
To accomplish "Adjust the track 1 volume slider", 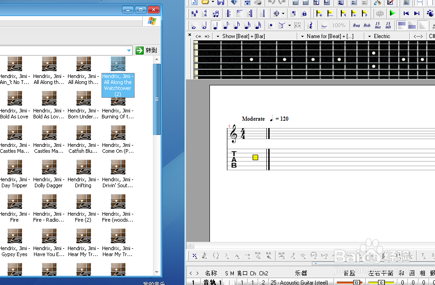I will pyautogui.click(x=350, y=283).
